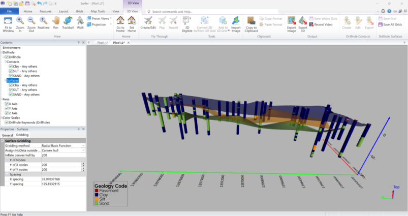Open the Grids ribbon tab
Viewport: 408px width, 216px height.
(x=79, y=11)
